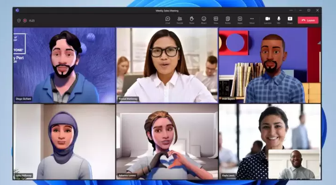Show the People participants list

pyautogui.click(x=179, y=20)
